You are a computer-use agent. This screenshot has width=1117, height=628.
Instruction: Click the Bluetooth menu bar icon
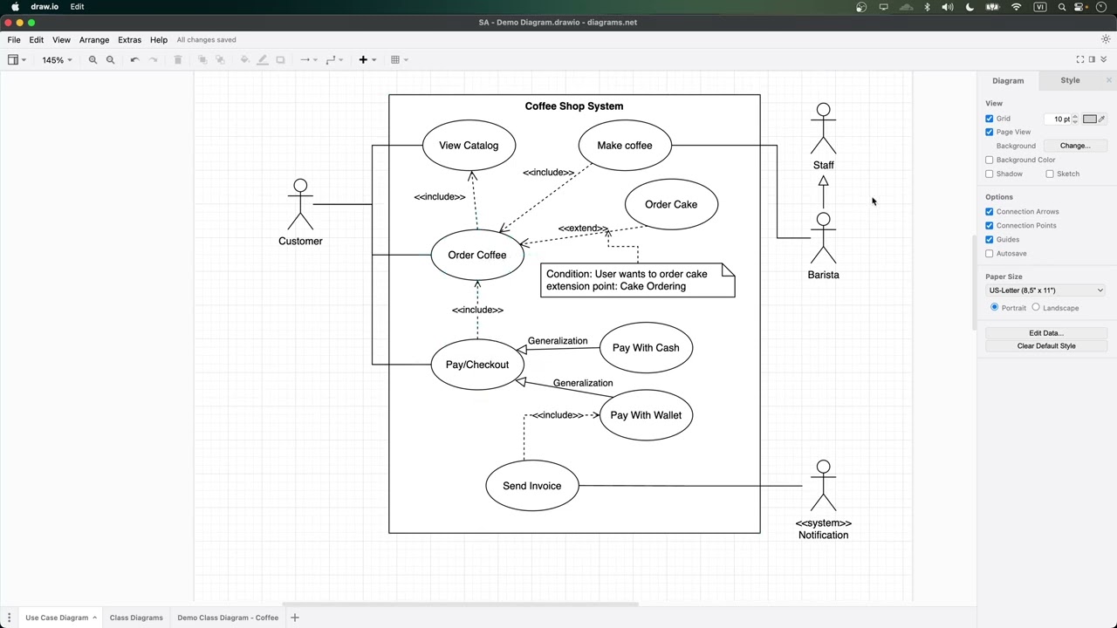tap(927, 7)
